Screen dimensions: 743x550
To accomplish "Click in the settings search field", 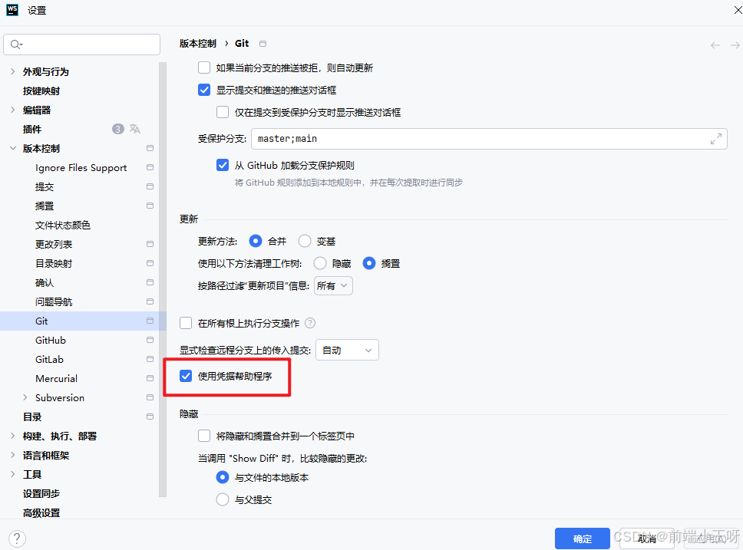I will click(82, 44).
